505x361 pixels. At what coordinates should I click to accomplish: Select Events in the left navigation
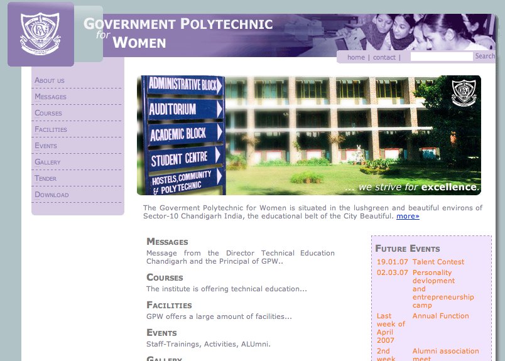click(46, 146)
